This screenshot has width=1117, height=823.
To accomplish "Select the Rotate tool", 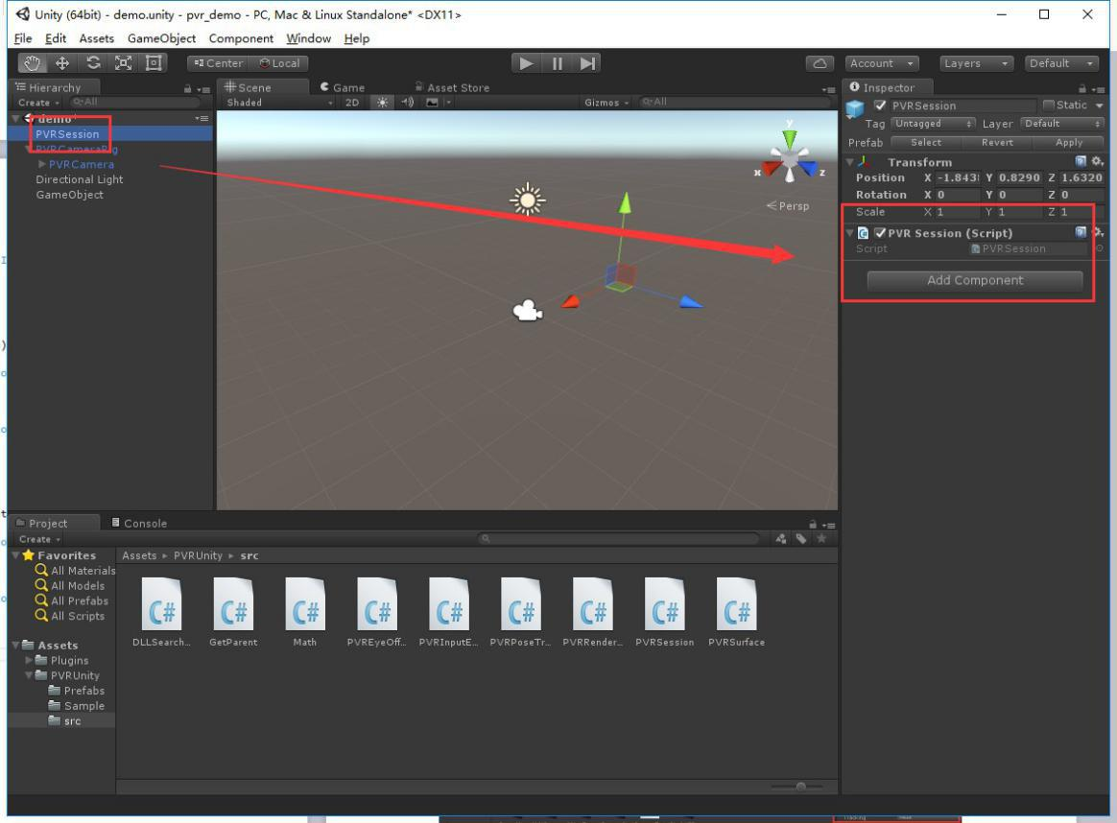I will (93, 63).
